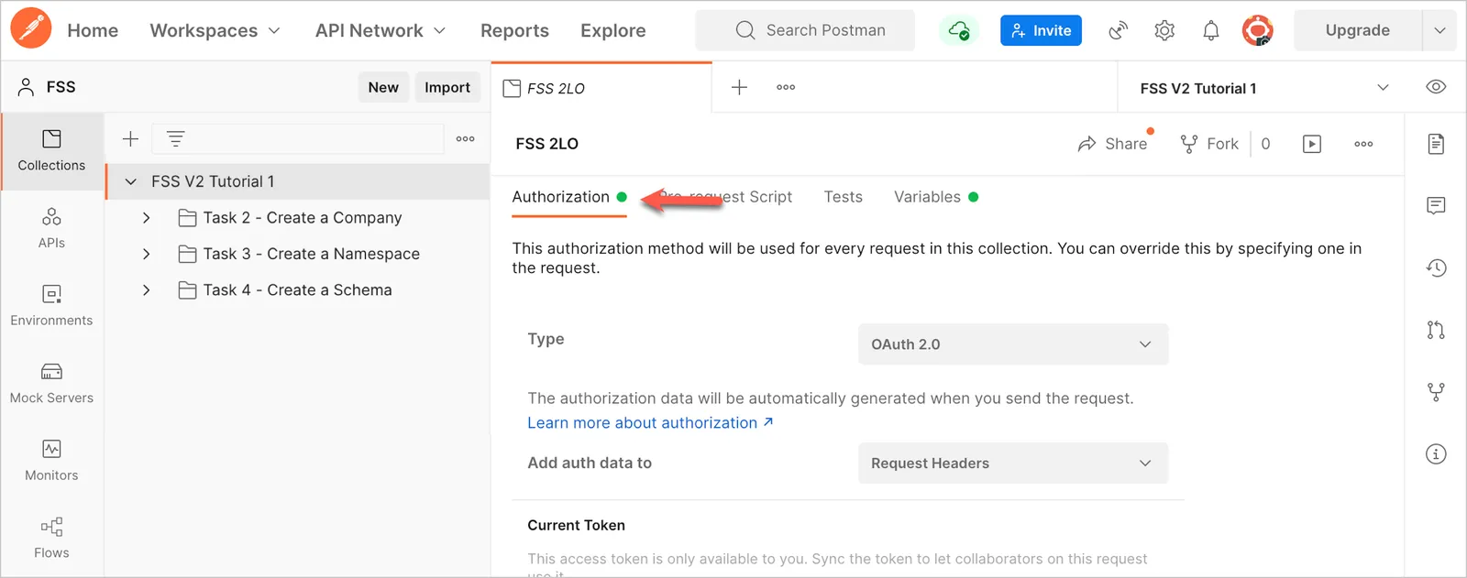Click the New button
Image resolution: width=1467 pixels, height=578 pixels.
tap(383, 87)
